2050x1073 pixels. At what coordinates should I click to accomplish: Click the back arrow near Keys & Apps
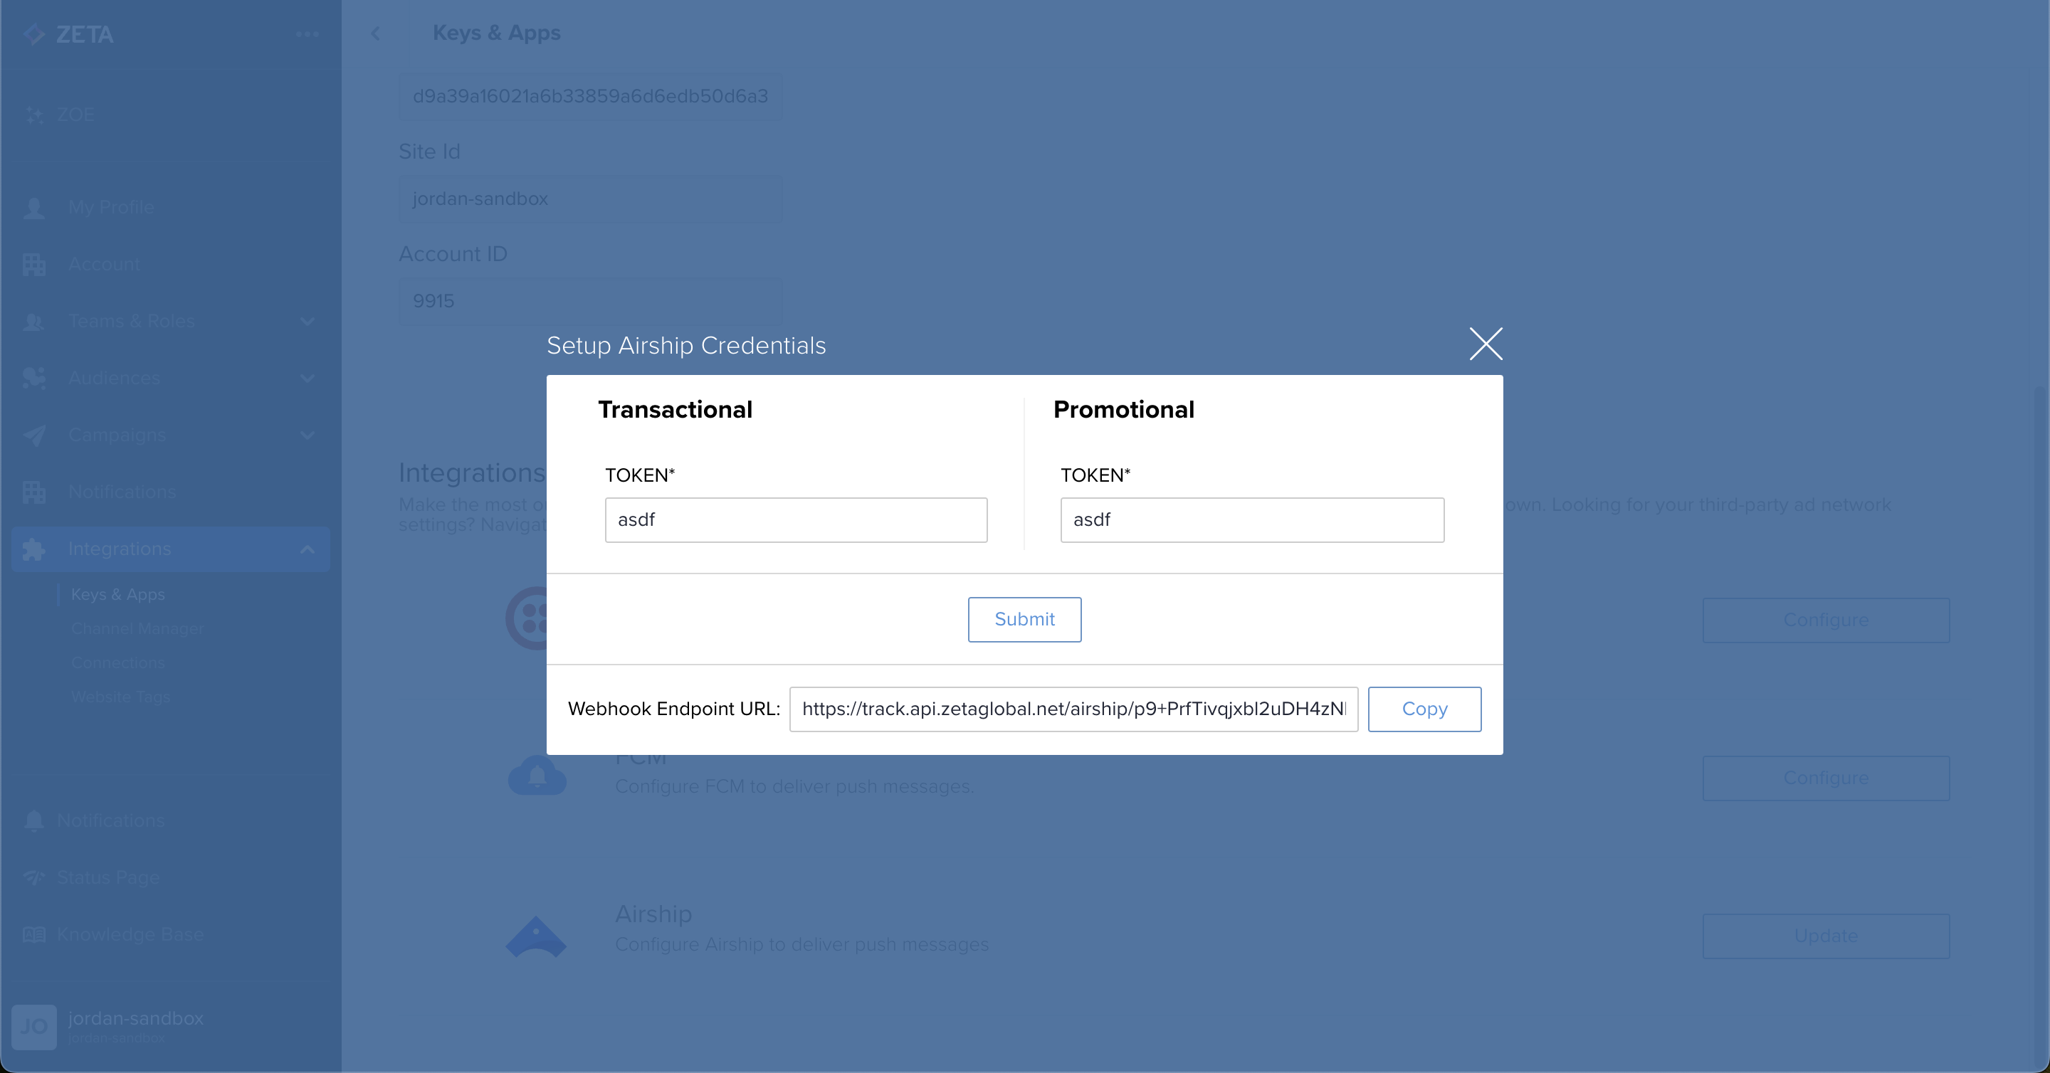pos(376,33)
